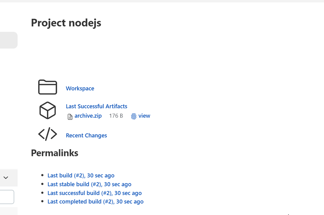This screenshot has width=324, height=215.
Task: Open the Last build (#2) permalink
Action: pos(81,175)
